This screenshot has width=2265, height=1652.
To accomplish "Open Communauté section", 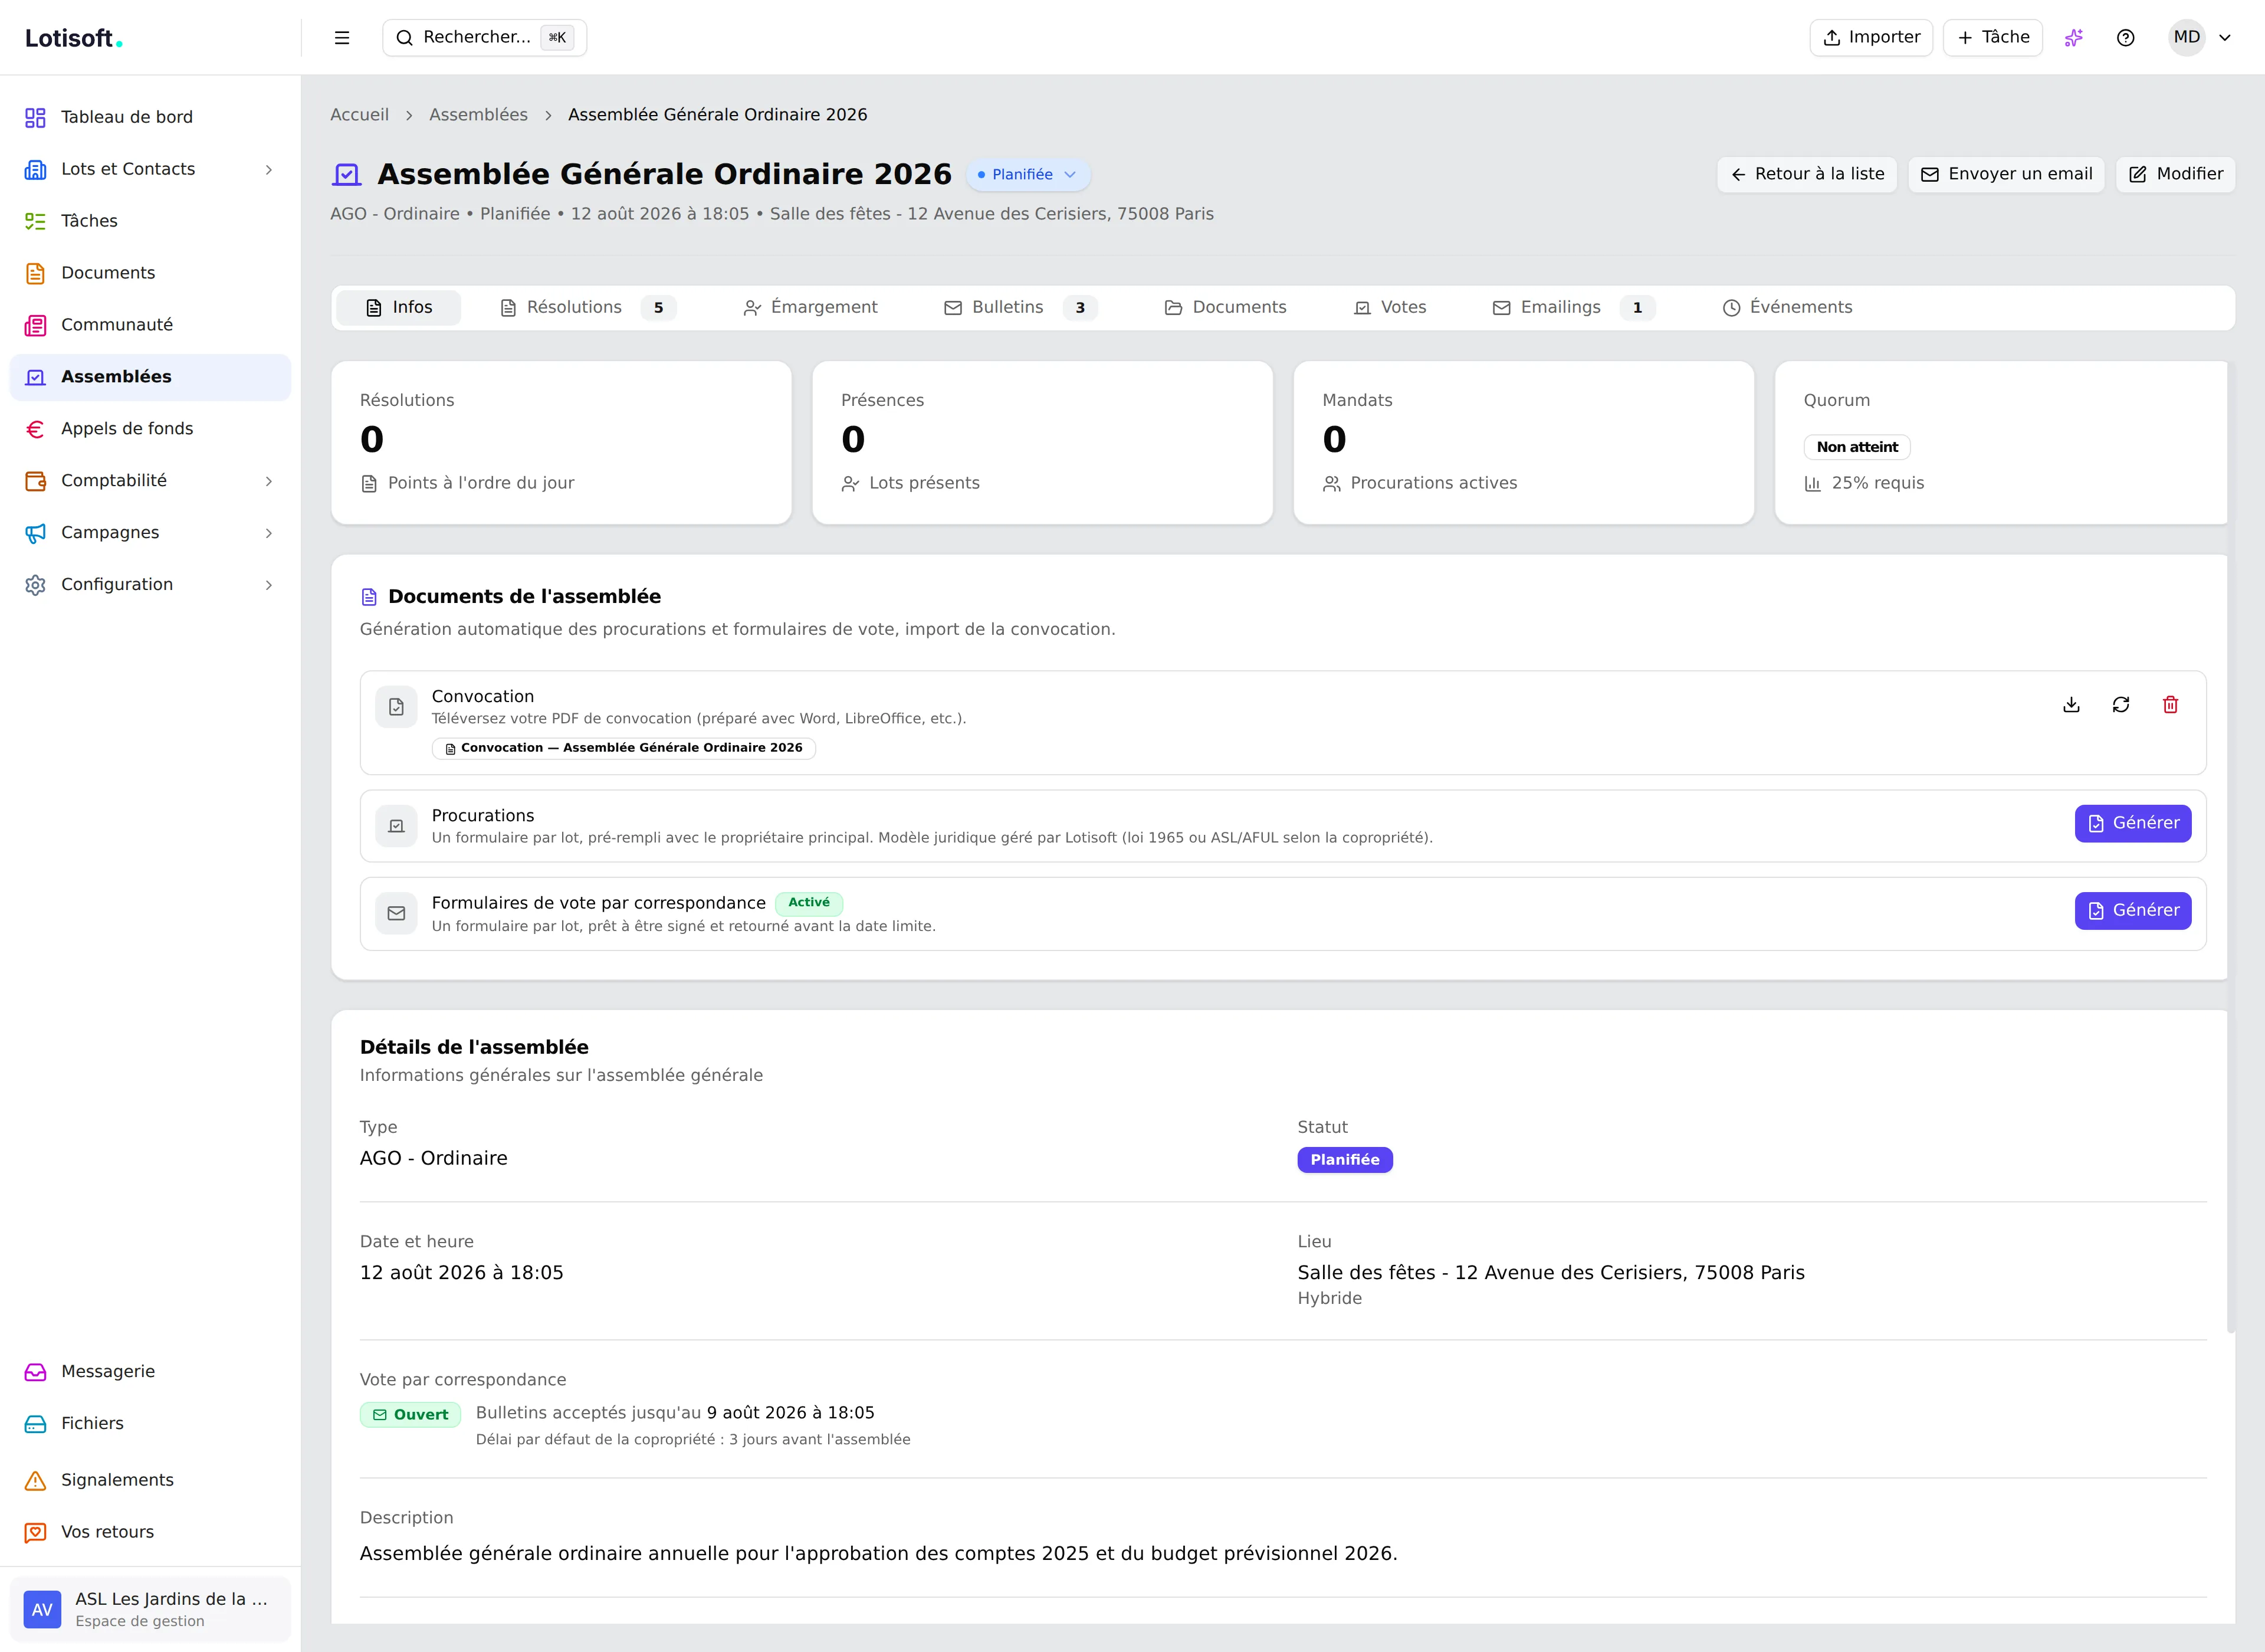I will pos(150,325).
